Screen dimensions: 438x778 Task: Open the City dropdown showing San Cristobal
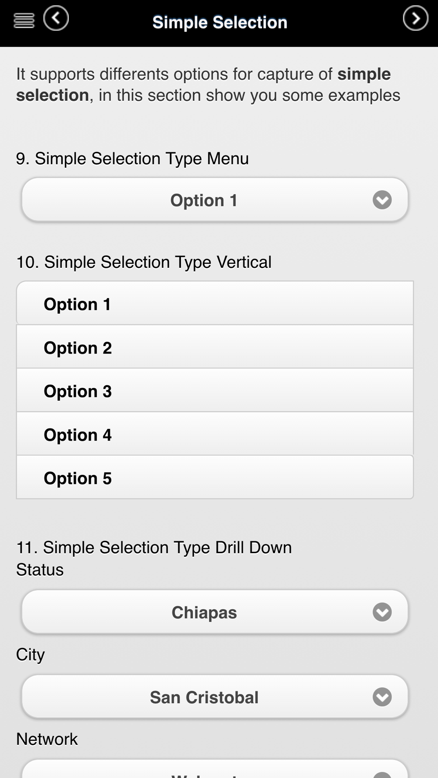tap(215, 697)
